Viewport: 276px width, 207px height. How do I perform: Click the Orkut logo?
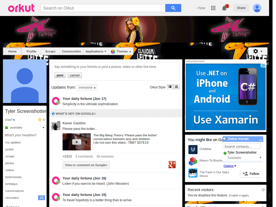click(21, 8)
